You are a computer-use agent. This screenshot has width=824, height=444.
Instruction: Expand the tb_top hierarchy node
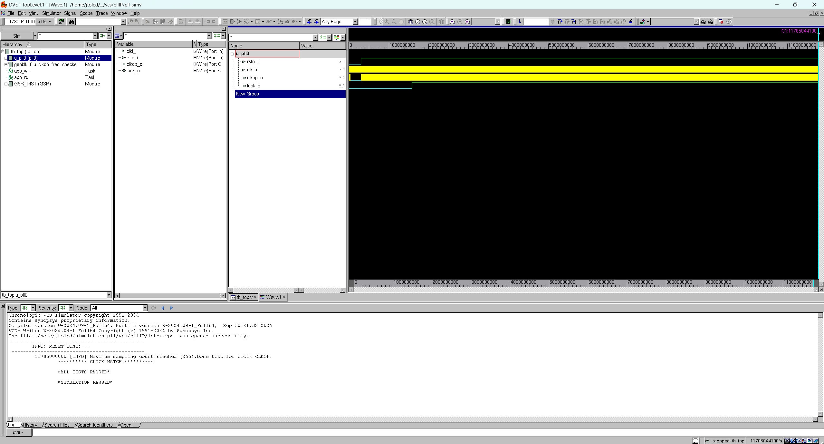[3, 52]
